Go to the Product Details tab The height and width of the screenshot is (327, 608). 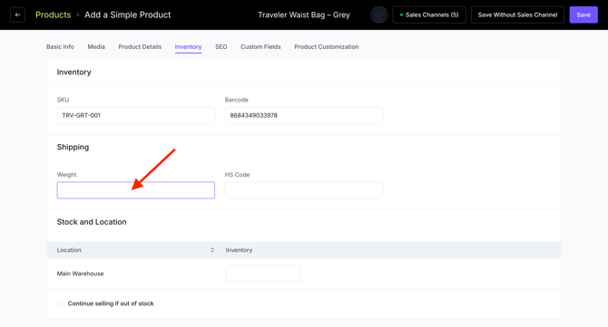click(140, 47)
